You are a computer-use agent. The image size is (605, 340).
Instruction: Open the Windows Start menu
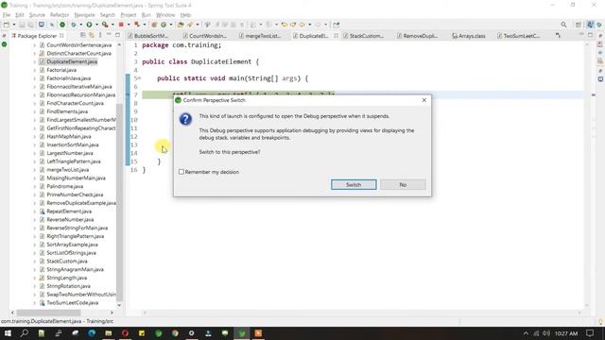pyautogui.click(x=8, y=333)
